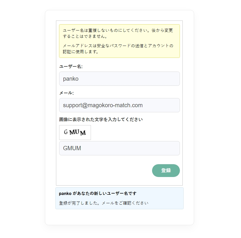
Task: Click the captcha answer field with GMUM
Action: (119, 148)
